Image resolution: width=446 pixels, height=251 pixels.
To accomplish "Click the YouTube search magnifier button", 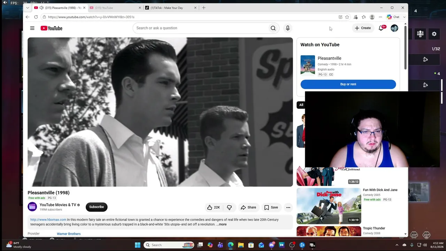I will pos(273,28).
